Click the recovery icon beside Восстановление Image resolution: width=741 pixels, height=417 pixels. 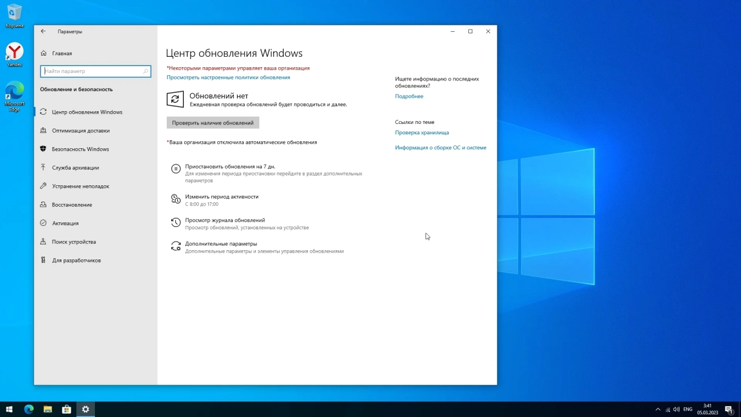point(43,204)
